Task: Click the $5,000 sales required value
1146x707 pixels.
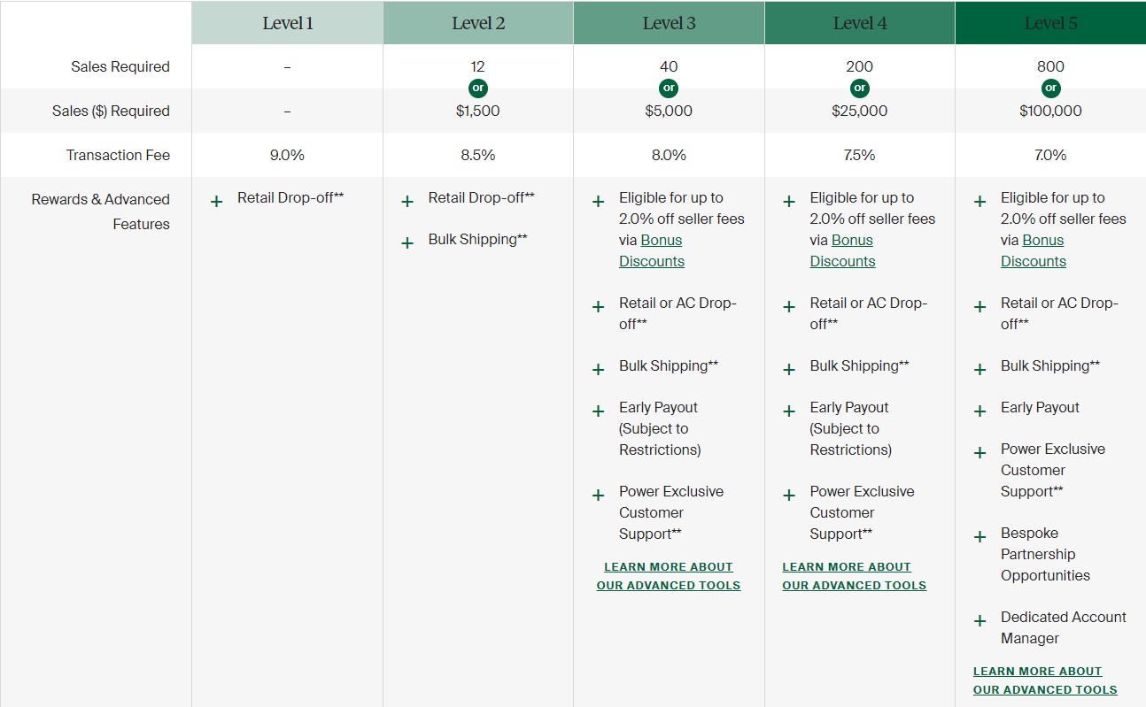Action: (x=669, y=111)
